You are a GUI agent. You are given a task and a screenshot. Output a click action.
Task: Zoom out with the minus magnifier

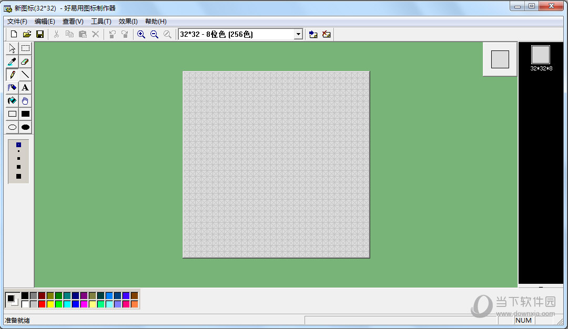tap(154, 34)
